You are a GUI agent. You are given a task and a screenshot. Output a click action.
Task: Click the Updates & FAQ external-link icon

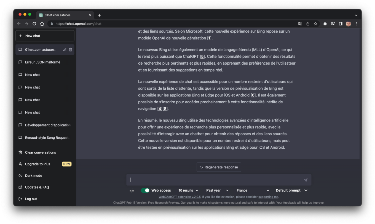(20, 187)
